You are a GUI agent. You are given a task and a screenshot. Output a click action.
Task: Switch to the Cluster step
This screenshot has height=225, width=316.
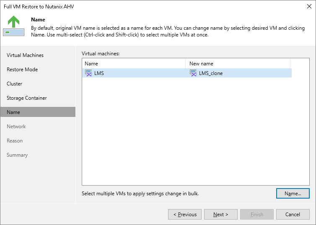(15, 84)
